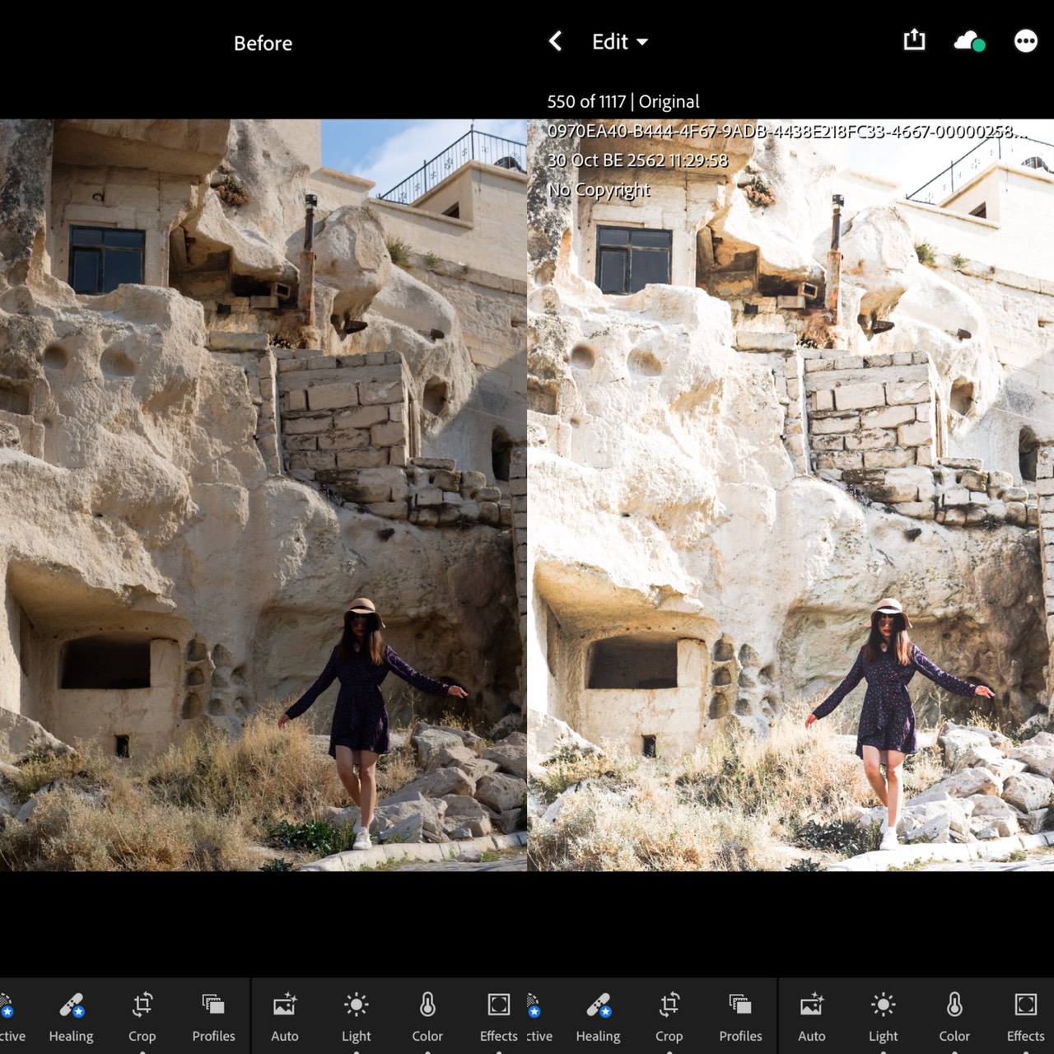The width and height of the screenshot is (1054, 1054).
Task: Tap the 'No Copyright' info line
Action: click(x=599, y=190)
